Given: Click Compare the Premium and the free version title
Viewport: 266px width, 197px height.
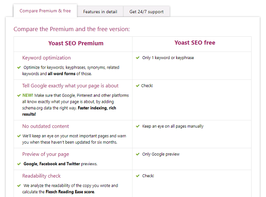Looking at the screenshot, I should 72,29.
